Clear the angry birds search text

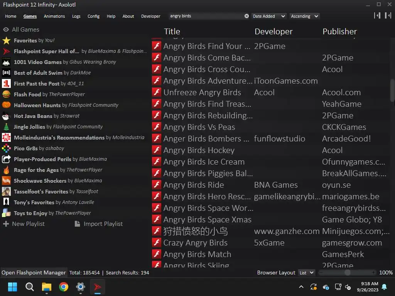[246, 16]
